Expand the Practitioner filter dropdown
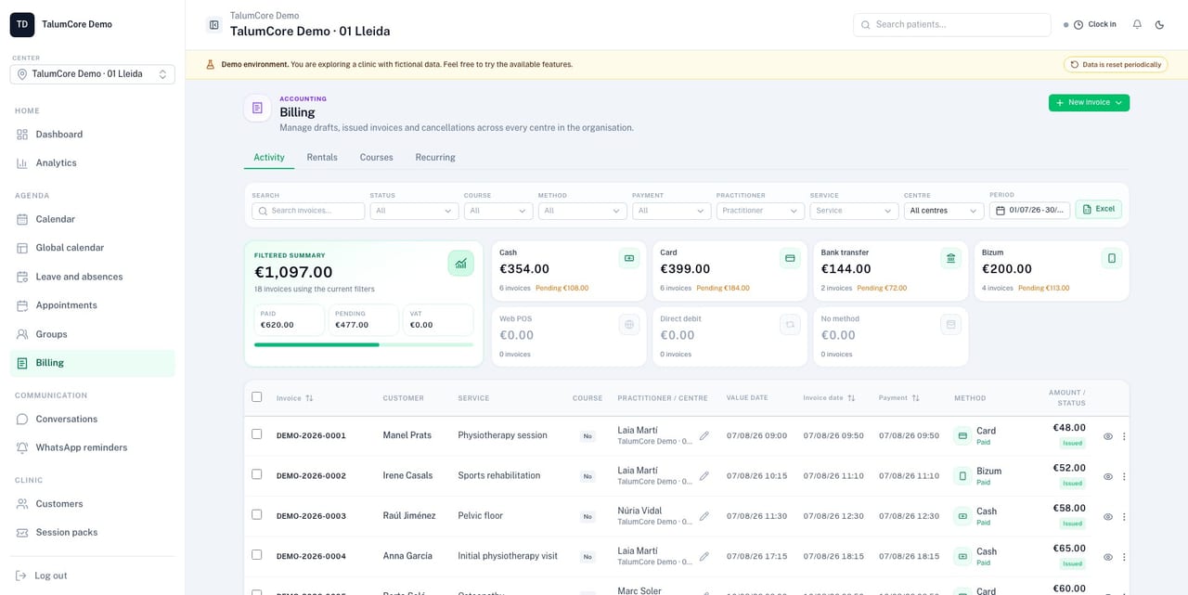The image size is (1188, 595). (760, 211)
